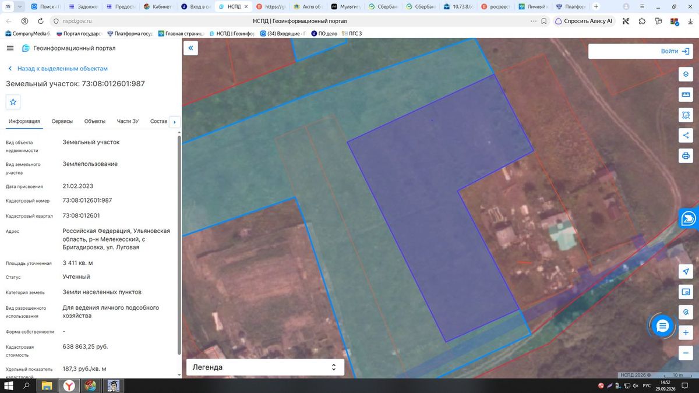Launch Yandex Browser from the taskbar
The width and height of the screenshot is (699, 393).
click(69, 386)
